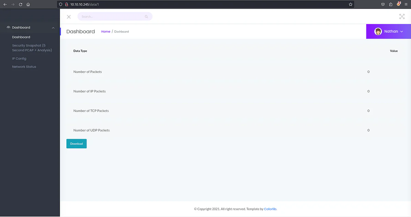
Task: Click the Number of IP Packets label
Action: pos(89,92)
